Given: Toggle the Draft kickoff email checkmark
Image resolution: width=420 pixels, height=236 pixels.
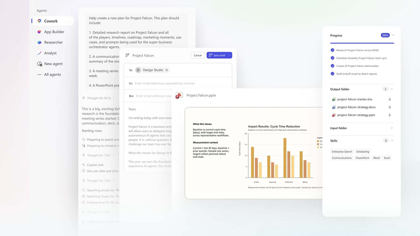Looking at the screenshot, I should [332, 74].
